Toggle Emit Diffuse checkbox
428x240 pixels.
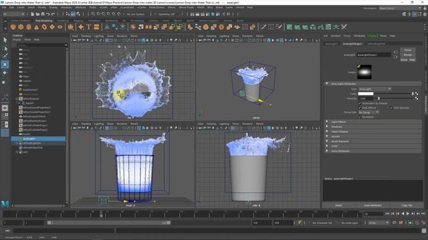(x=360, y=108)
